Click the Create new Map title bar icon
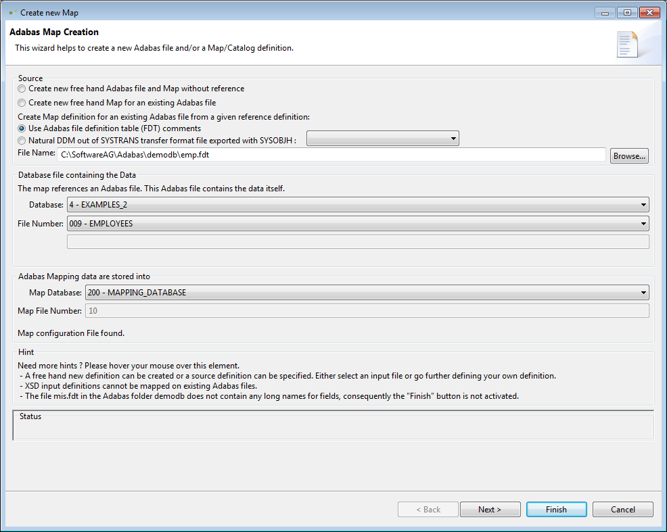This screenshot has width=667, height=532. 11,12
